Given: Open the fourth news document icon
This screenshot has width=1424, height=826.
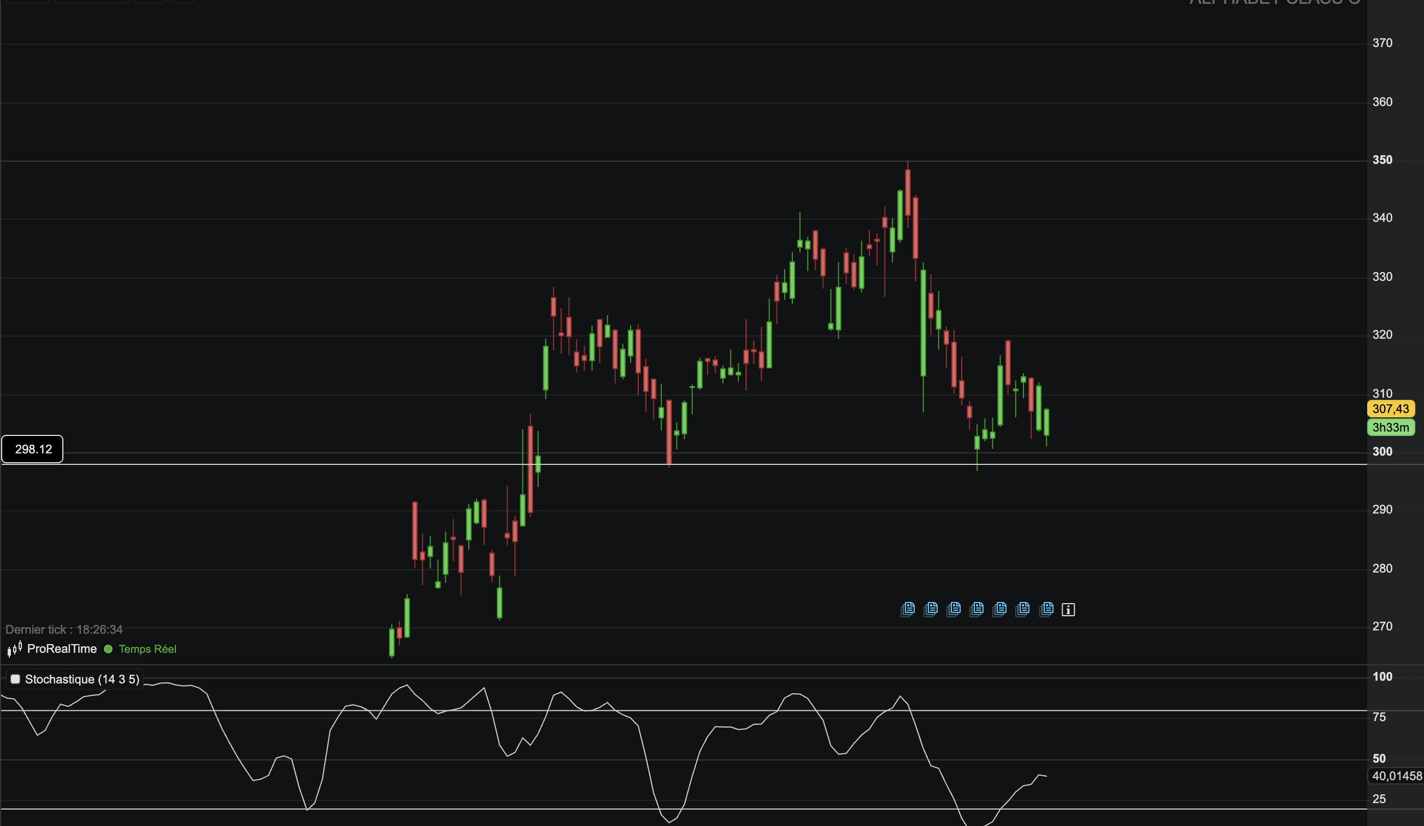Looking at the screenshot, I should (977, 609).
